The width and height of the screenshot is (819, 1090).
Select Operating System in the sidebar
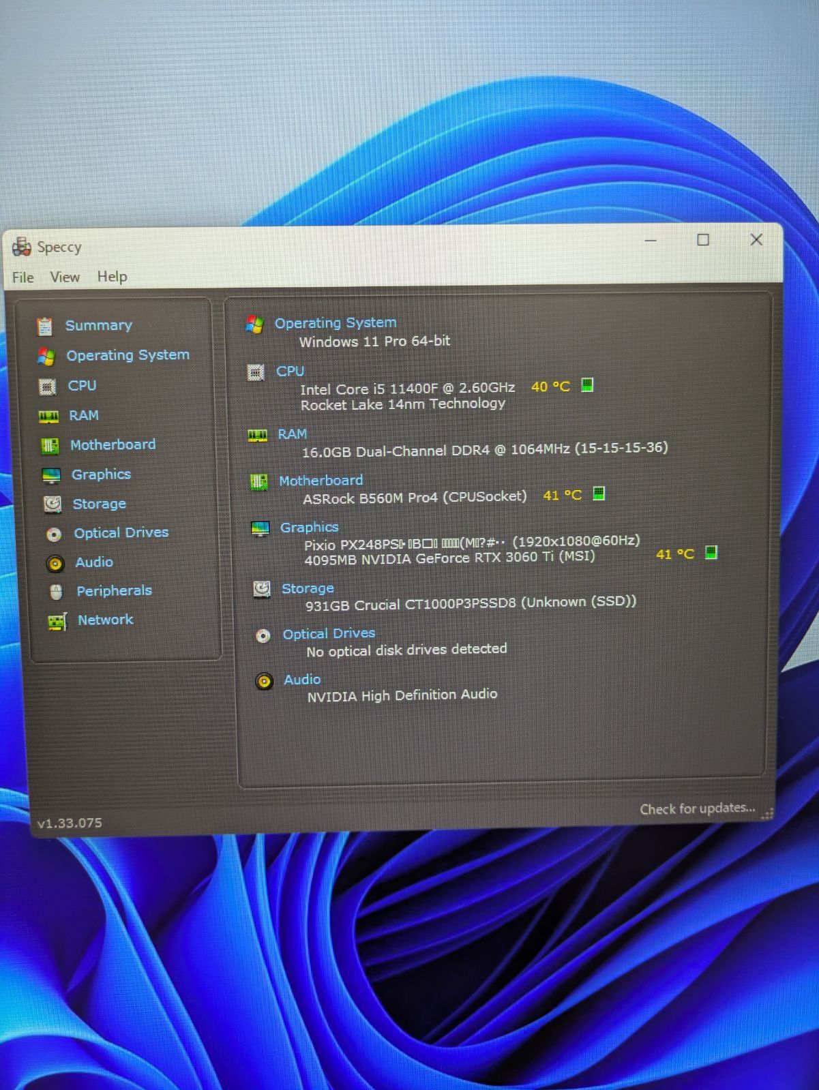click(x=128, y=355)
